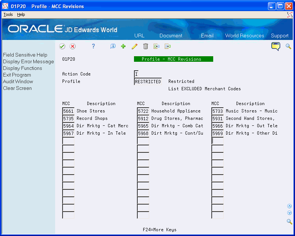Viewport: 295px width, 236px height.
Task: Click the Drug Stores, Pharmac description
Action: tap(177, 118)
